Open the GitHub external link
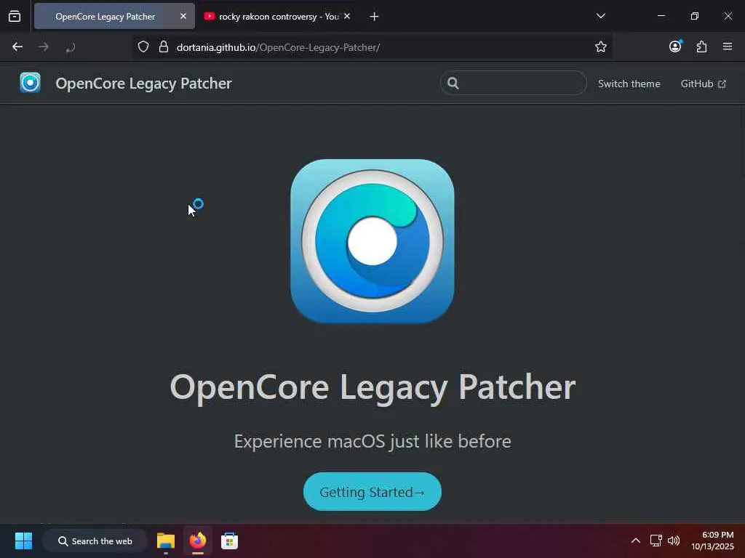 (x=704, y=84)
